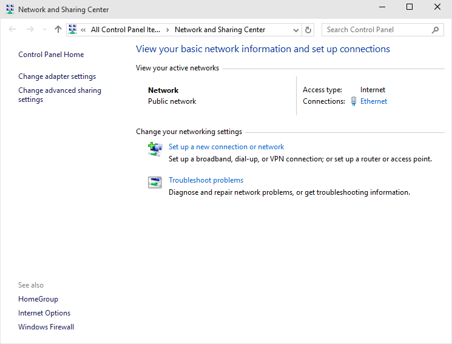Go up one level with Up arrow
The height and width of the screenshot is (344, 452).
[x=58, y=29]
